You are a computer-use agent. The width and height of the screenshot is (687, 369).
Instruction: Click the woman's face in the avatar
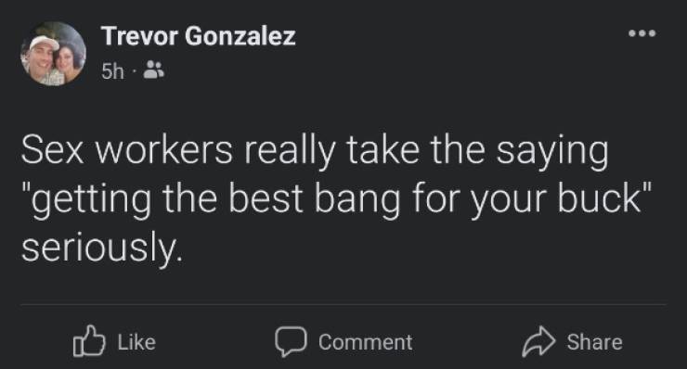pyautogui.click(x=67, y=60)
